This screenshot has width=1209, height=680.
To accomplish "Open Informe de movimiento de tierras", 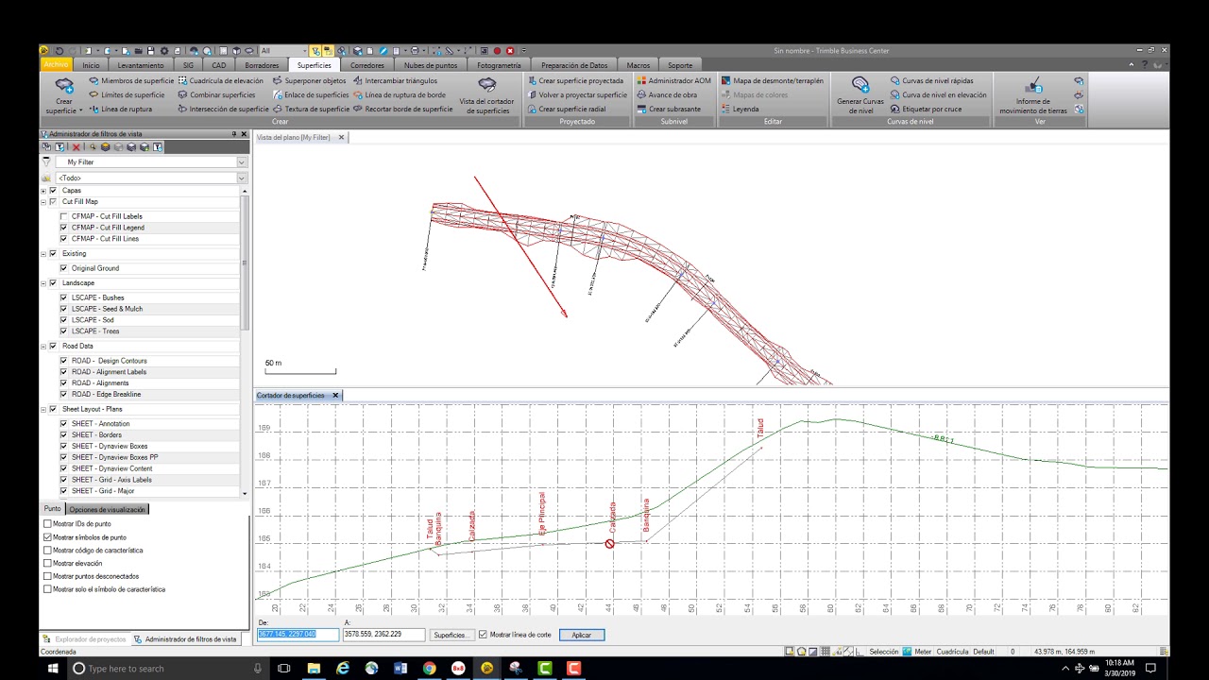I will point(1033,95).
